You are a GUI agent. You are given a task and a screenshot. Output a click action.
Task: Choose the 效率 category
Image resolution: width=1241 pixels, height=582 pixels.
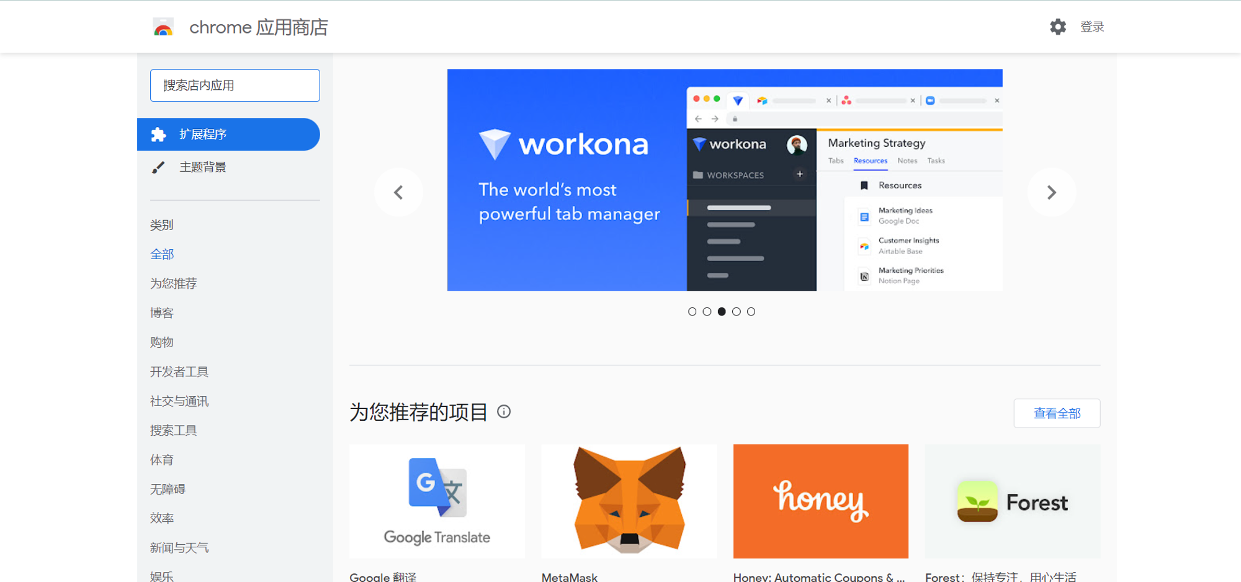(x=162, y=518)
